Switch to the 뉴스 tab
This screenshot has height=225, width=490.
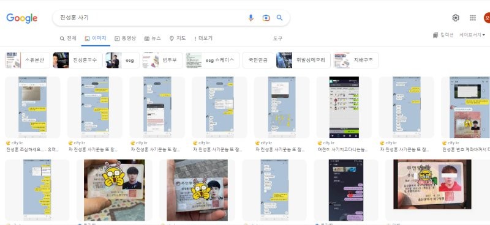pyautogui.click(x=153, y=39)
